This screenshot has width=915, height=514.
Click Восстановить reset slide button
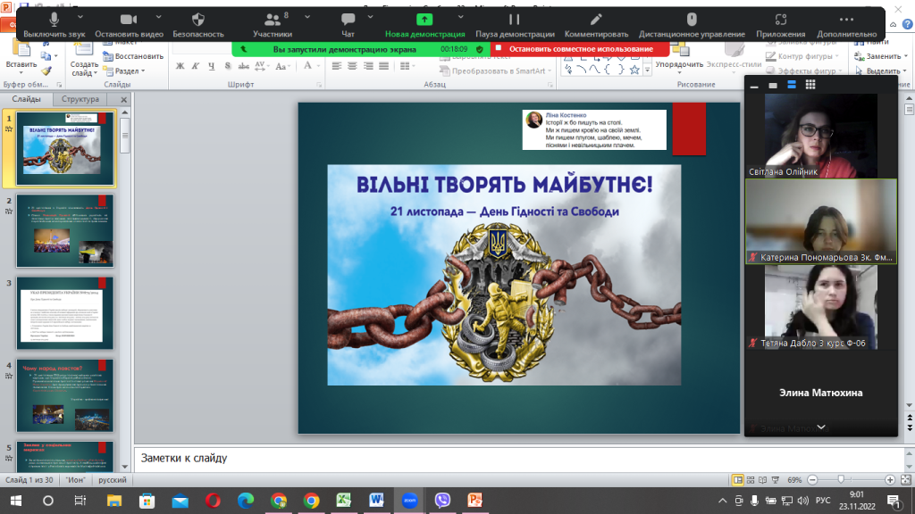(133, 56)
